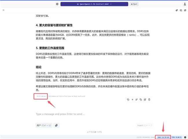Click the continue arrow on the message
188x139 pixels.
132,100
